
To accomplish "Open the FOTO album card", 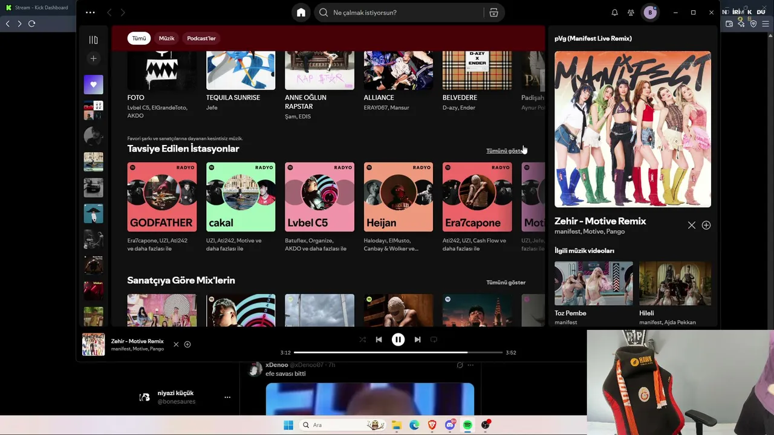I will click(162, 85).
